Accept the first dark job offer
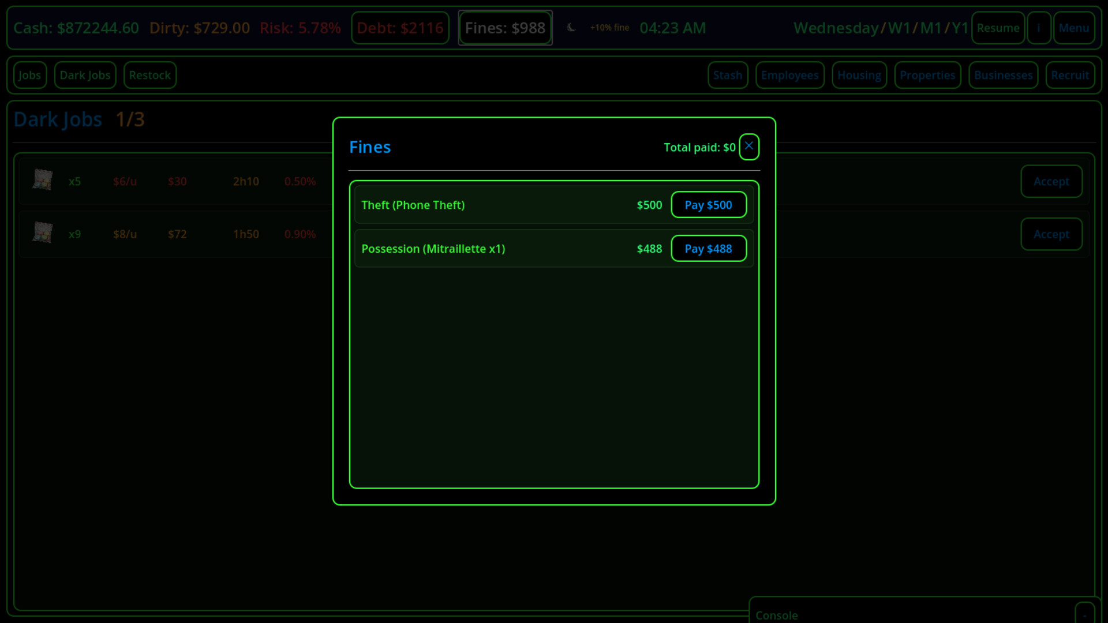This screenshot has height=623, width=1108. [1051, 181]
